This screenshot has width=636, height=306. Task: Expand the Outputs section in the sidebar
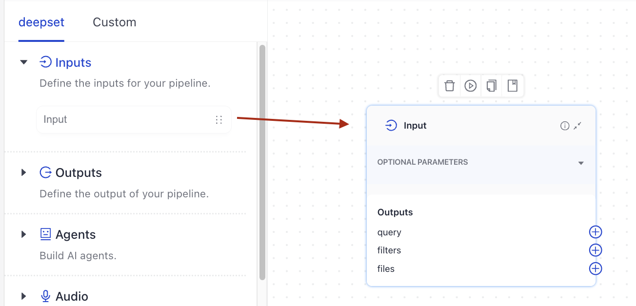click(23, 172)
